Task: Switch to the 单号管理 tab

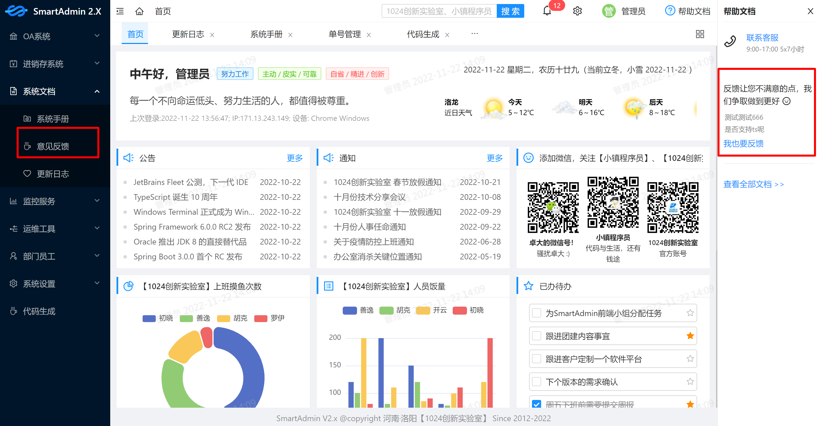Action: click(x=345, y=34)
